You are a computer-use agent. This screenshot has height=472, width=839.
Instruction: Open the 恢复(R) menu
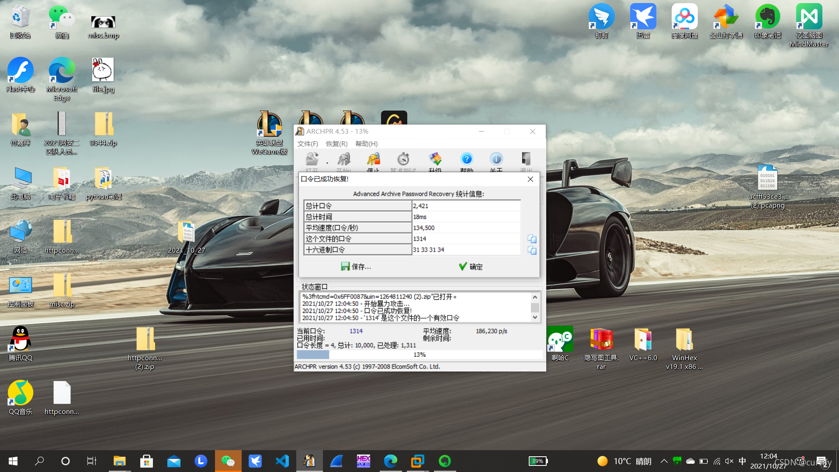click(336, 144)
